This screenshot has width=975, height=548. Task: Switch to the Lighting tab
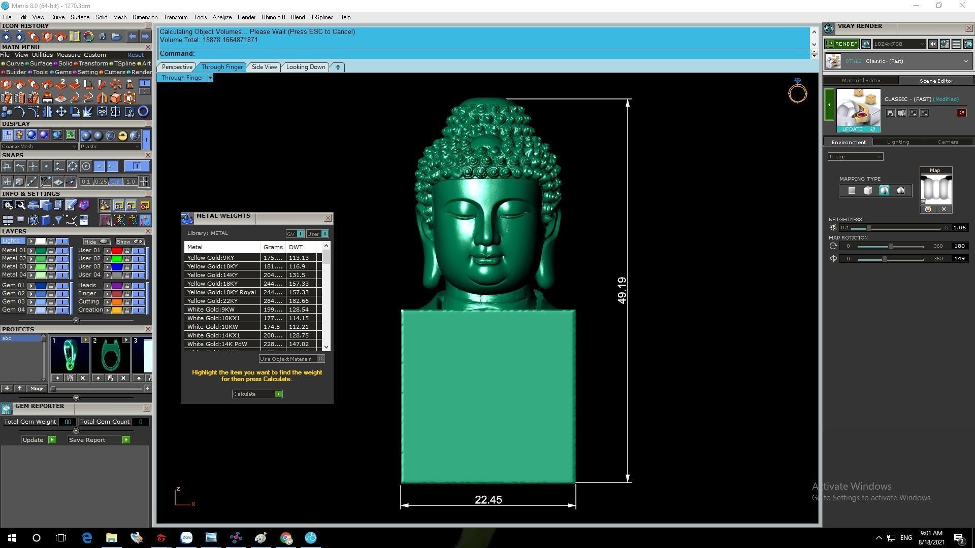click(x=898, y=142)
